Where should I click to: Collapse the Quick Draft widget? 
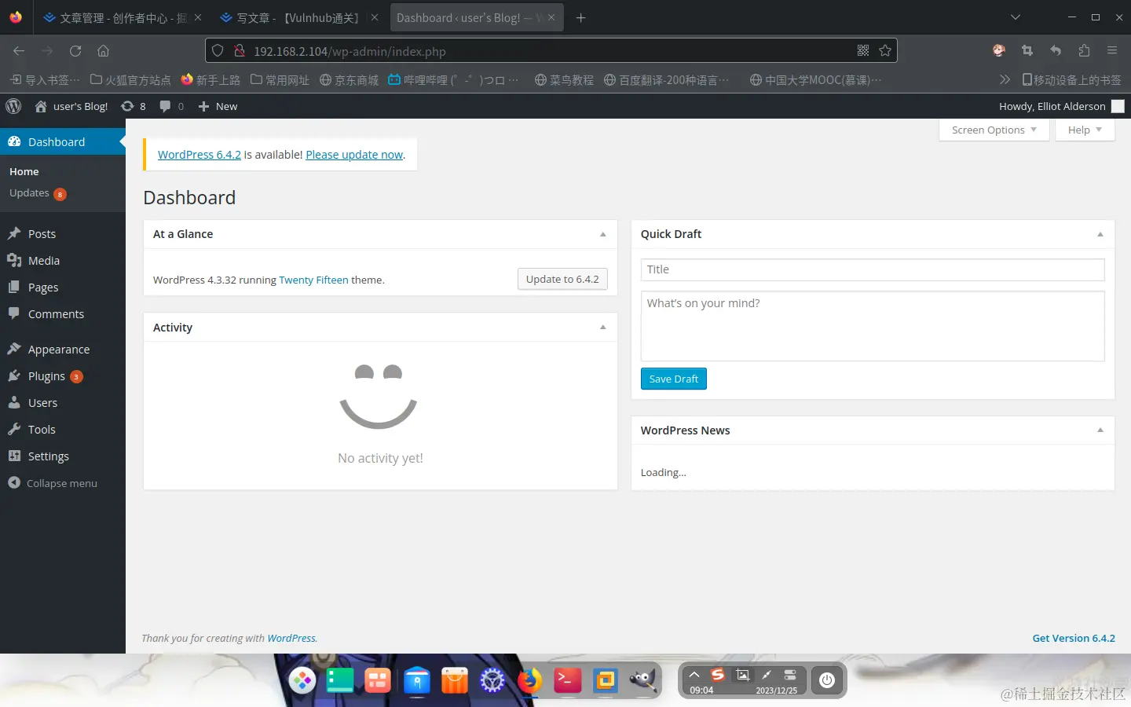point(1100,234)
